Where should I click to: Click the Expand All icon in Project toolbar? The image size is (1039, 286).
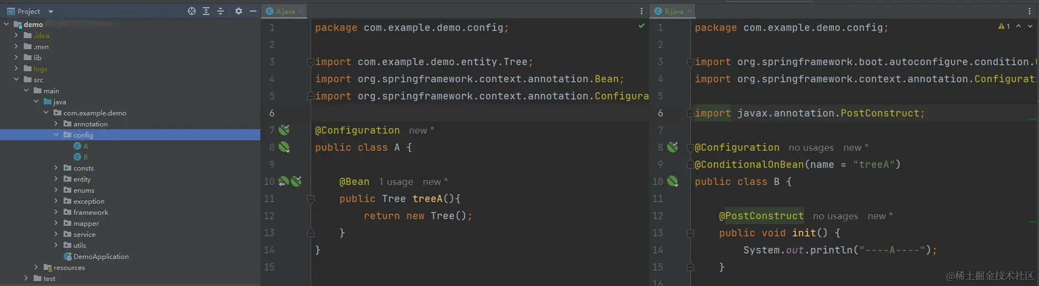point(206,11)
